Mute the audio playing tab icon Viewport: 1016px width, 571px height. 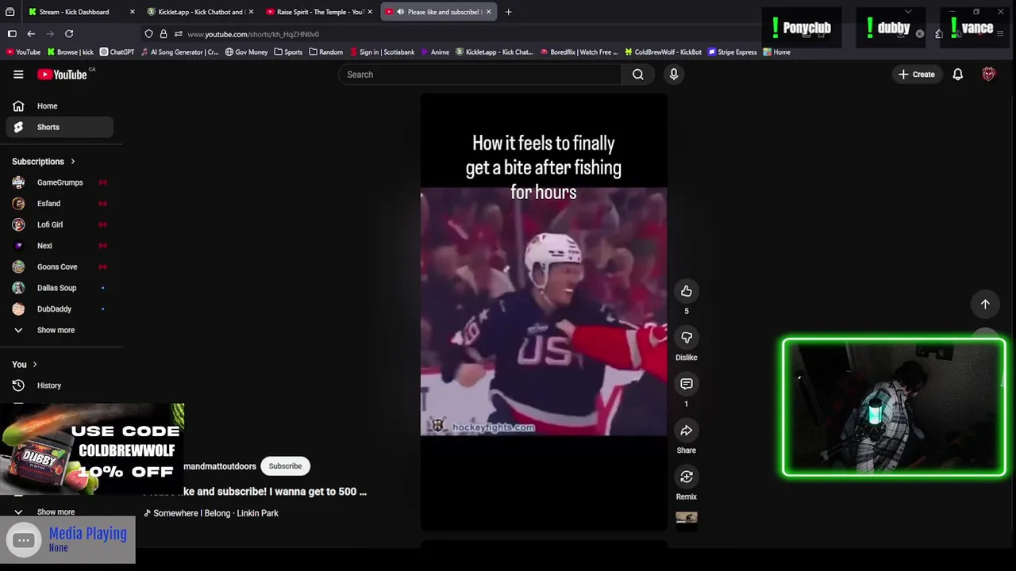click(x=400, y=12)
